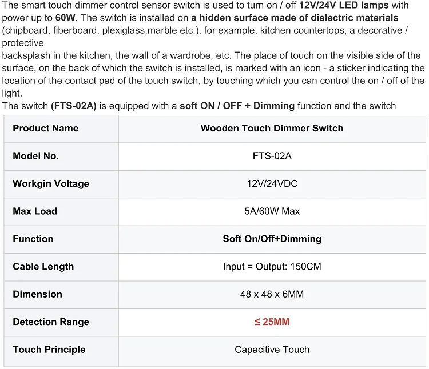Click the 'Product Name' table label

pos(45,128)
